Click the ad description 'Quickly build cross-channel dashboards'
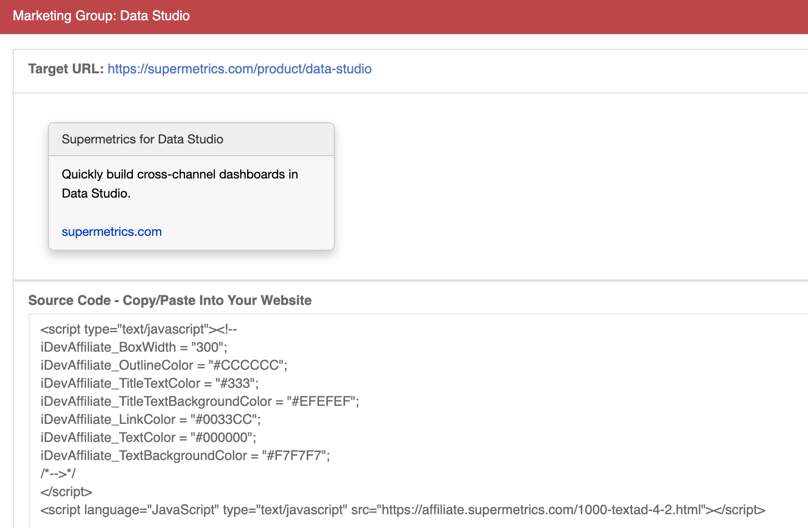Screen dimensions: 808x528 click(x=180, y=184)
